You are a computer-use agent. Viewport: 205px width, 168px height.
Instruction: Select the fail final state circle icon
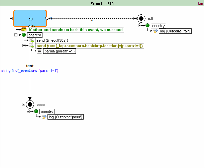(141, 19)
